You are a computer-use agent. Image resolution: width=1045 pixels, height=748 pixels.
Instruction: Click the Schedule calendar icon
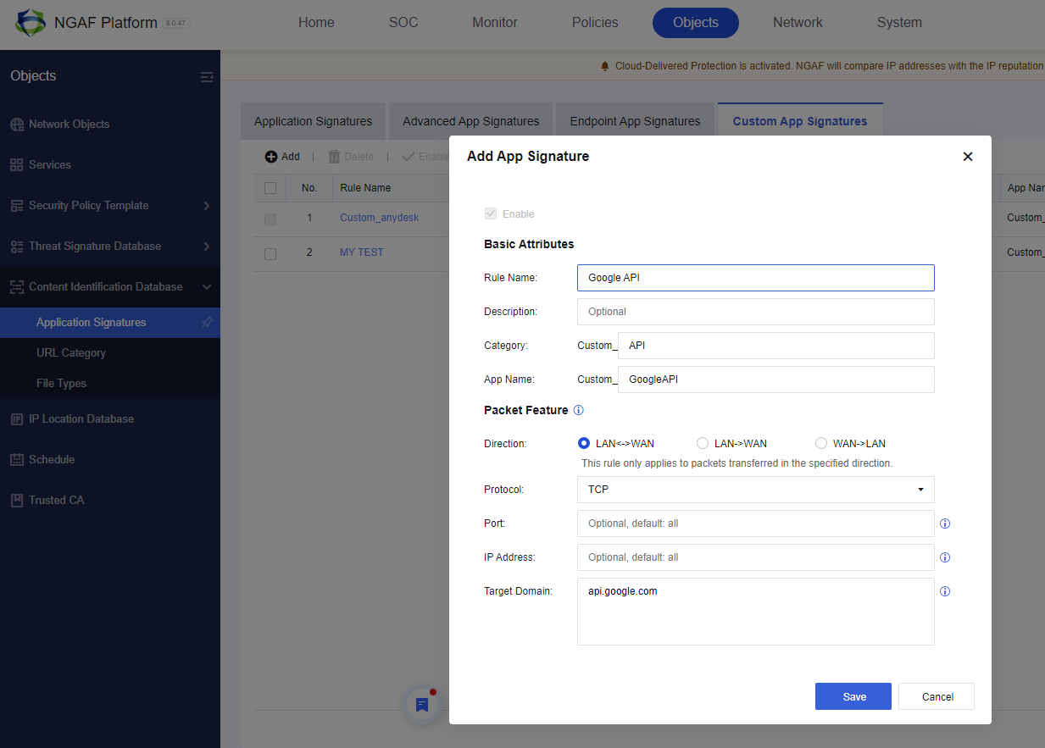pos(17,460)
